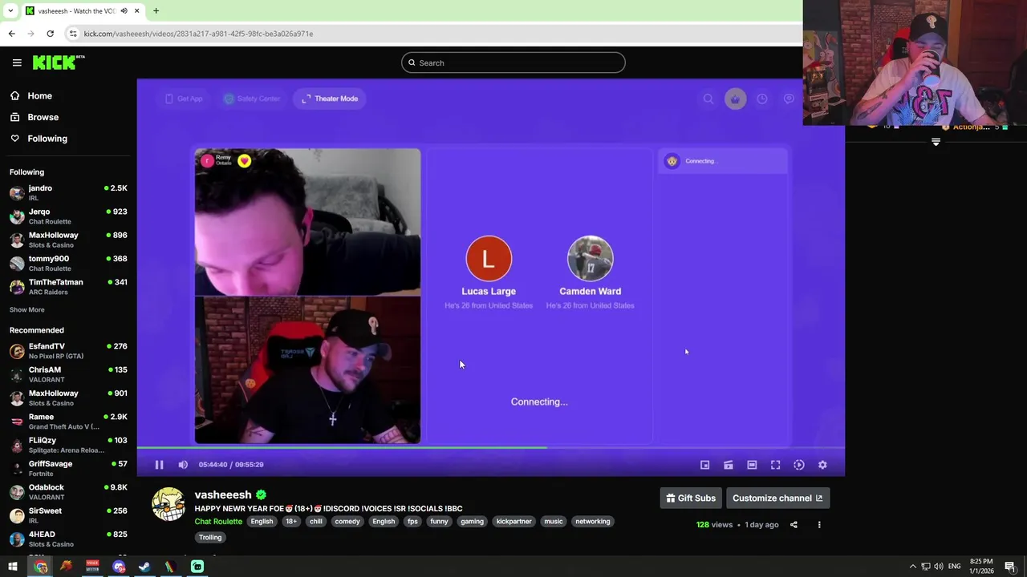Screen dimensions: 1027x577
Task: Click the Gift Subs button
Action: 691,498
